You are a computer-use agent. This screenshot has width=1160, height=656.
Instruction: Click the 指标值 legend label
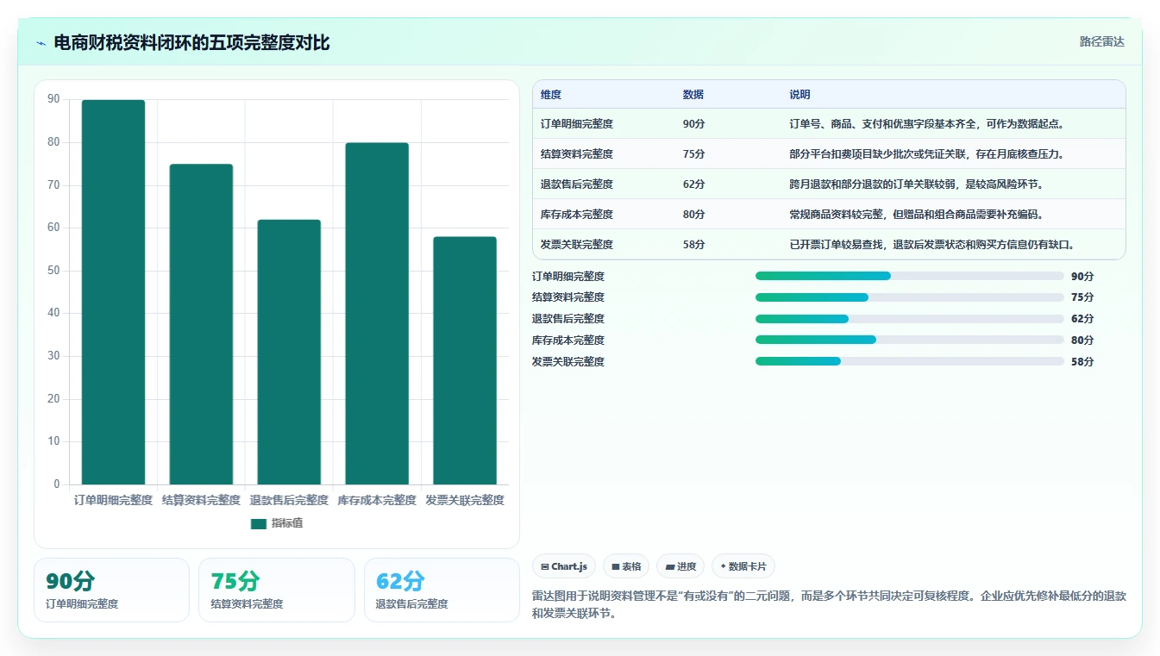[287, 523]
